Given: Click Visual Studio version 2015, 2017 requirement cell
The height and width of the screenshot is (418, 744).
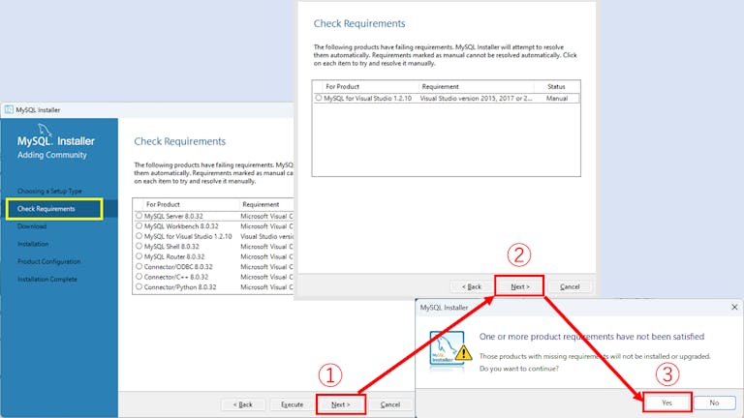Looking at the screenshot, I should tap(476, 99).
